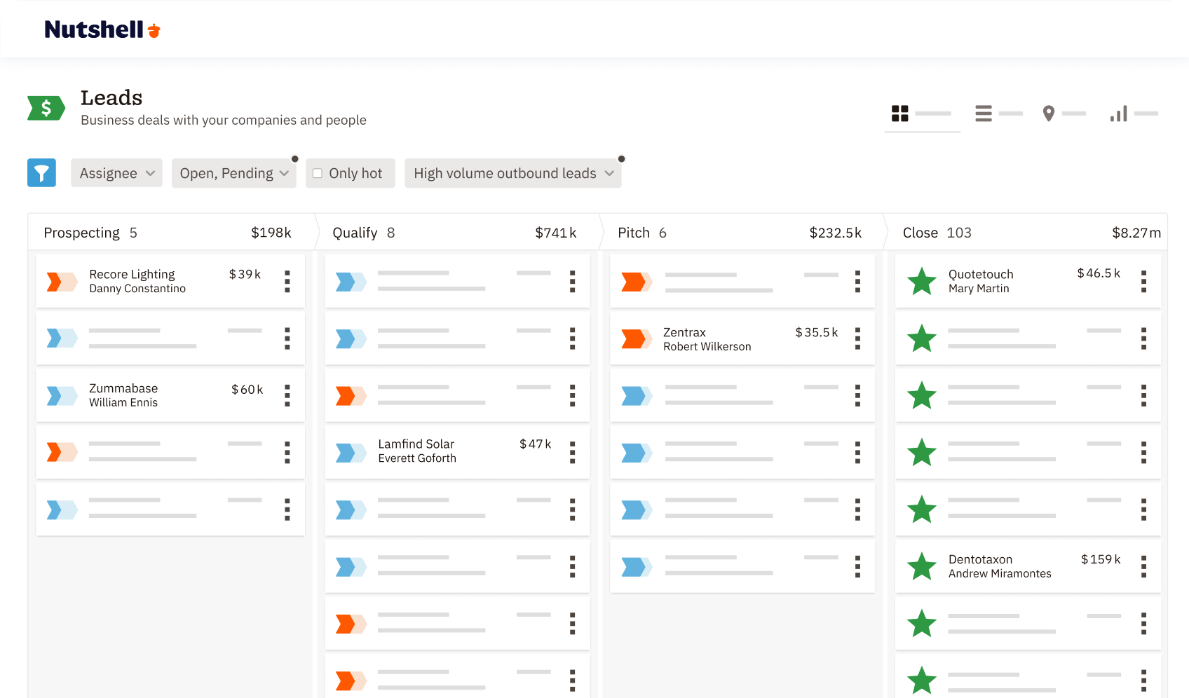Switch to the list view
The image size is (1189, 698).
984,112
